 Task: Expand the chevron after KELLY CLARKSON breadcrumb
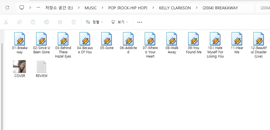197,8
